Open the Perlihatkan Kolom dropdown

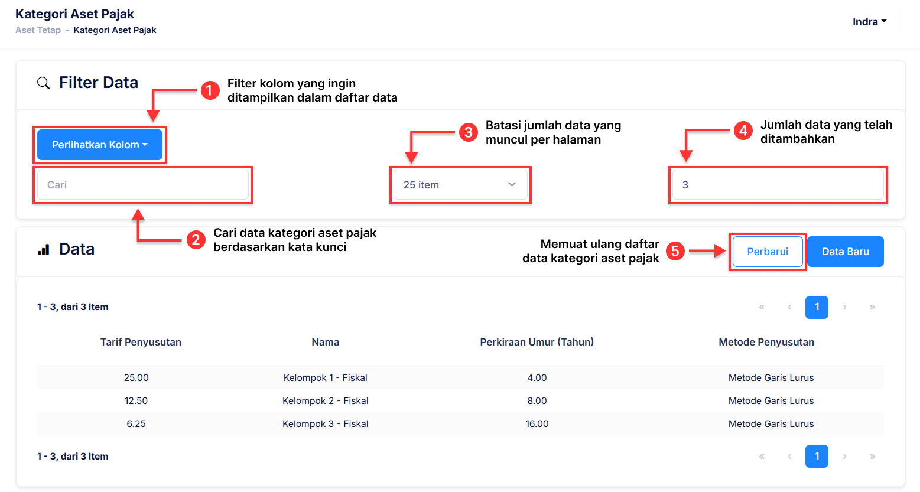click(99, 145)
